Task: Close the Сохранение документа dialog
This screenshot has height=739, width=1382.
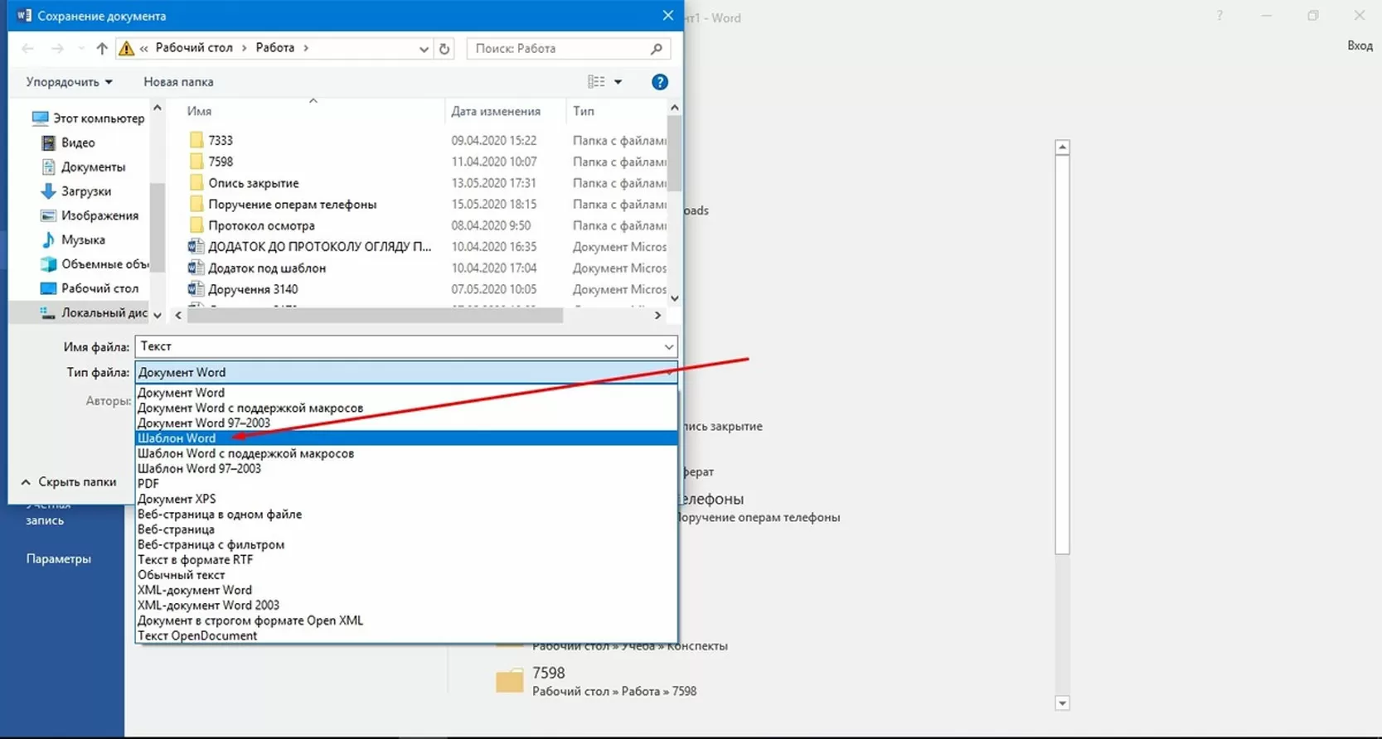Action: [x=668, y=16]
